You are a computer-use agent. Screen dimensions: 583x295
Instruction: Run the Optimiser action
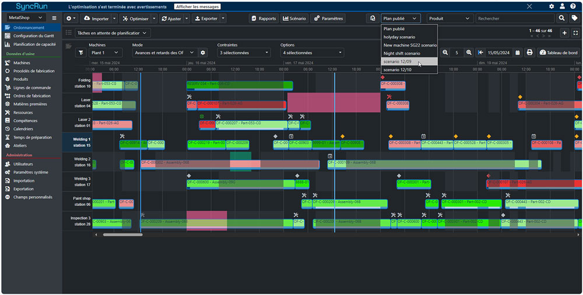(135, 19)
